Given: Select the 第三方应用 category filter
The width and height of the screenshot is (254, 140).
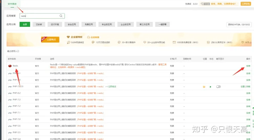Looking at the screenshot, I should 145,24.
